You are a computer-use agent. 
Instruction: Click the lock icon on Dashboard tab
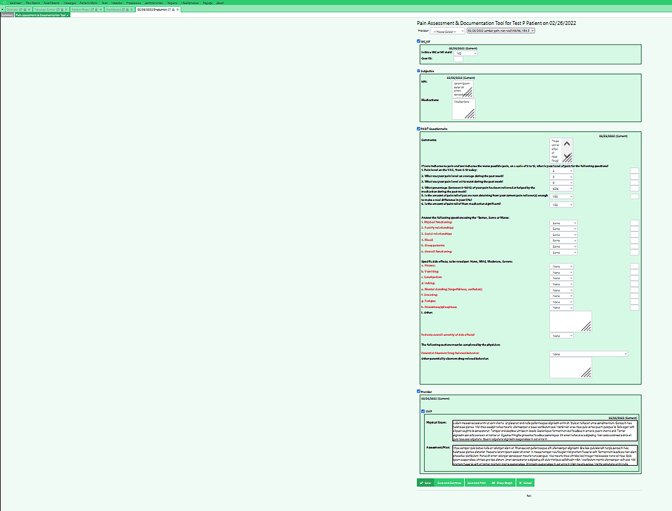pos(127,9)
